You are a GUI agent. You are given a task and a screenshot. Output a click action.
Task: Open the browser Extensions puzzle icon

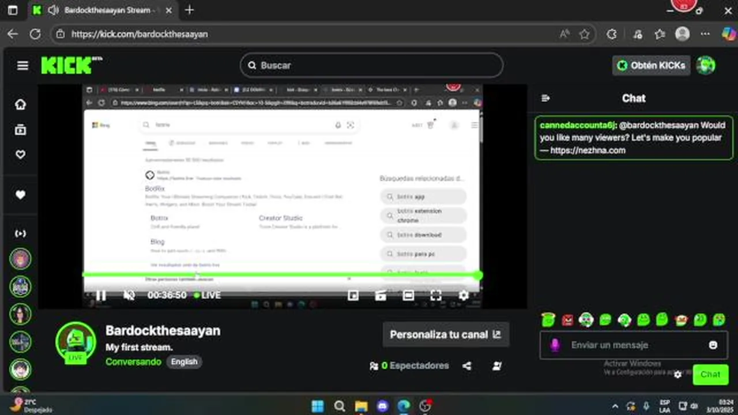click(x=612, y=34)
